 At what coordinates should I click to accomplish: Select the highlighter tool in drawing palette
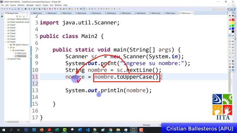pyautogui.click(x=233, y=36)
